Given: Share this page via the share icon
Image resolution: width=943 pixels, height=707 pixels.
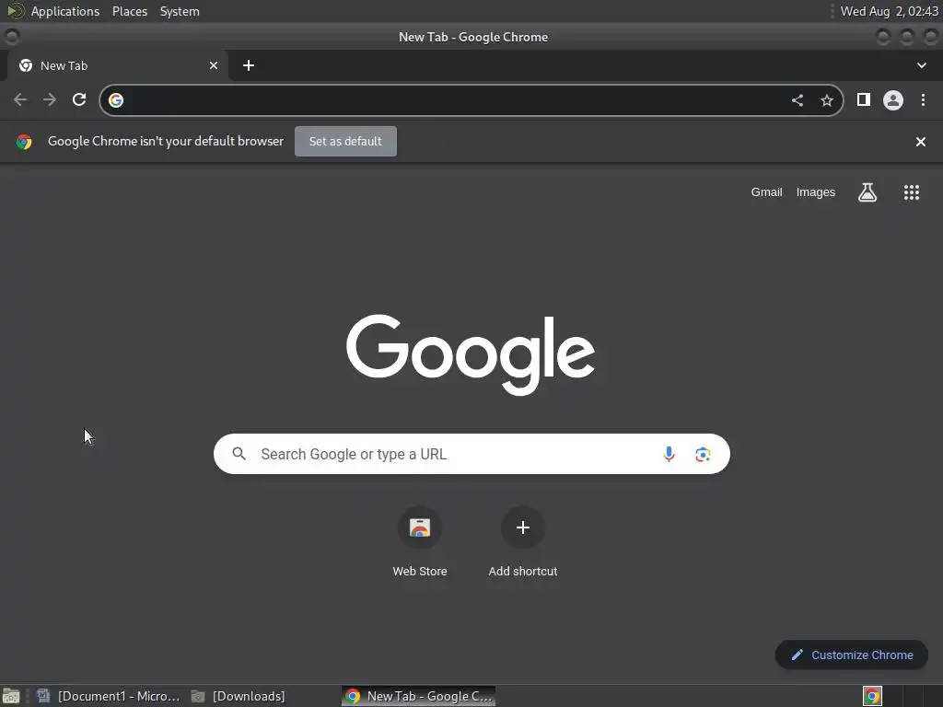Looking at the screenshot, I should 797,100.
